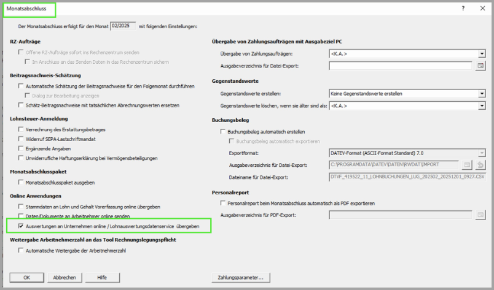Tick Automatische Weitergabe der Arbeitnehmerzahl
494x290 pixels.
[x=22, y=251]
